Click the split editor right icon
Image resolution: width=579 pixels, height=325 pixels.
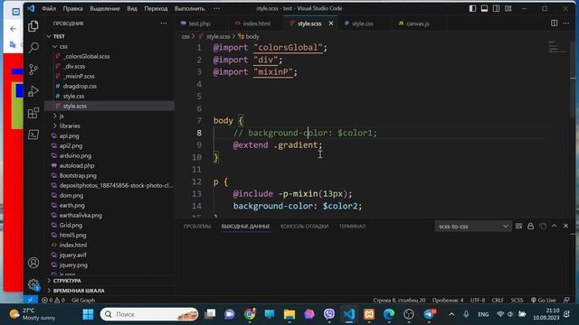555,23
